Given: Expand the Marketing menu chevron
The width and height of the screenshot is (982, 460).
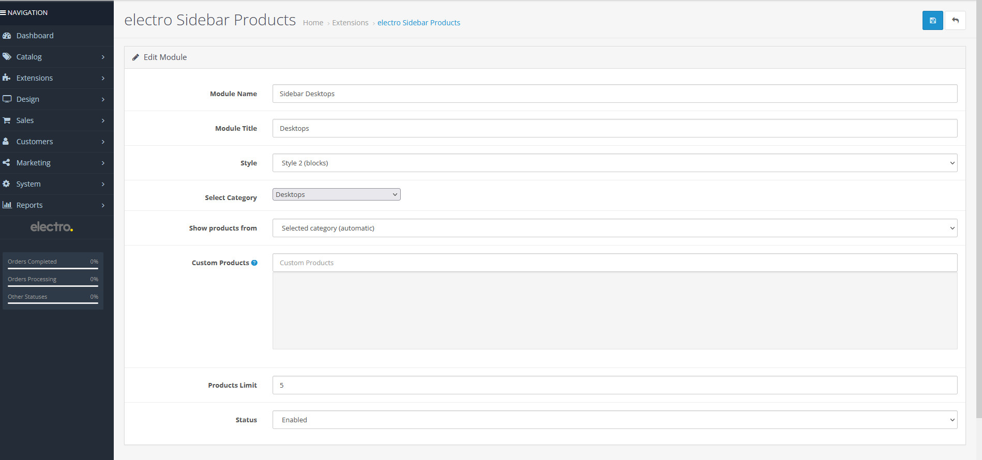Looking at the screenshot, I should coord(103,163).
